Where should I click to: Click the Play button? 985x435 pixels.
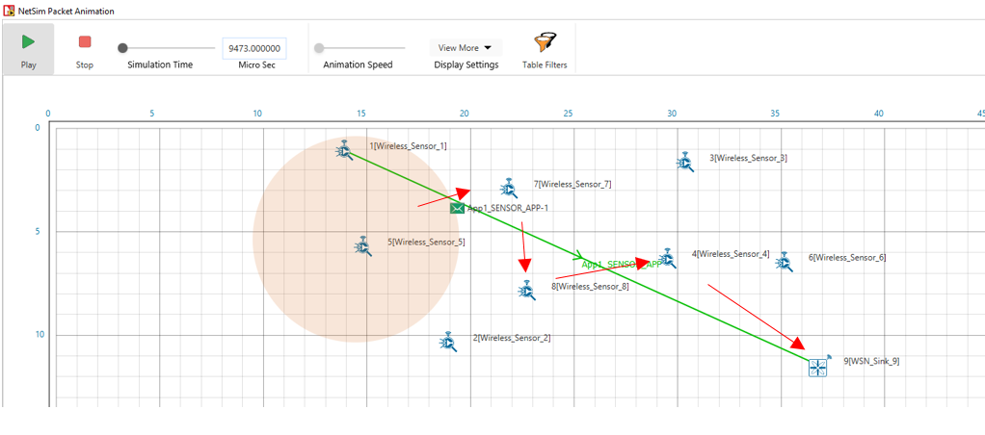click(28, 49)
